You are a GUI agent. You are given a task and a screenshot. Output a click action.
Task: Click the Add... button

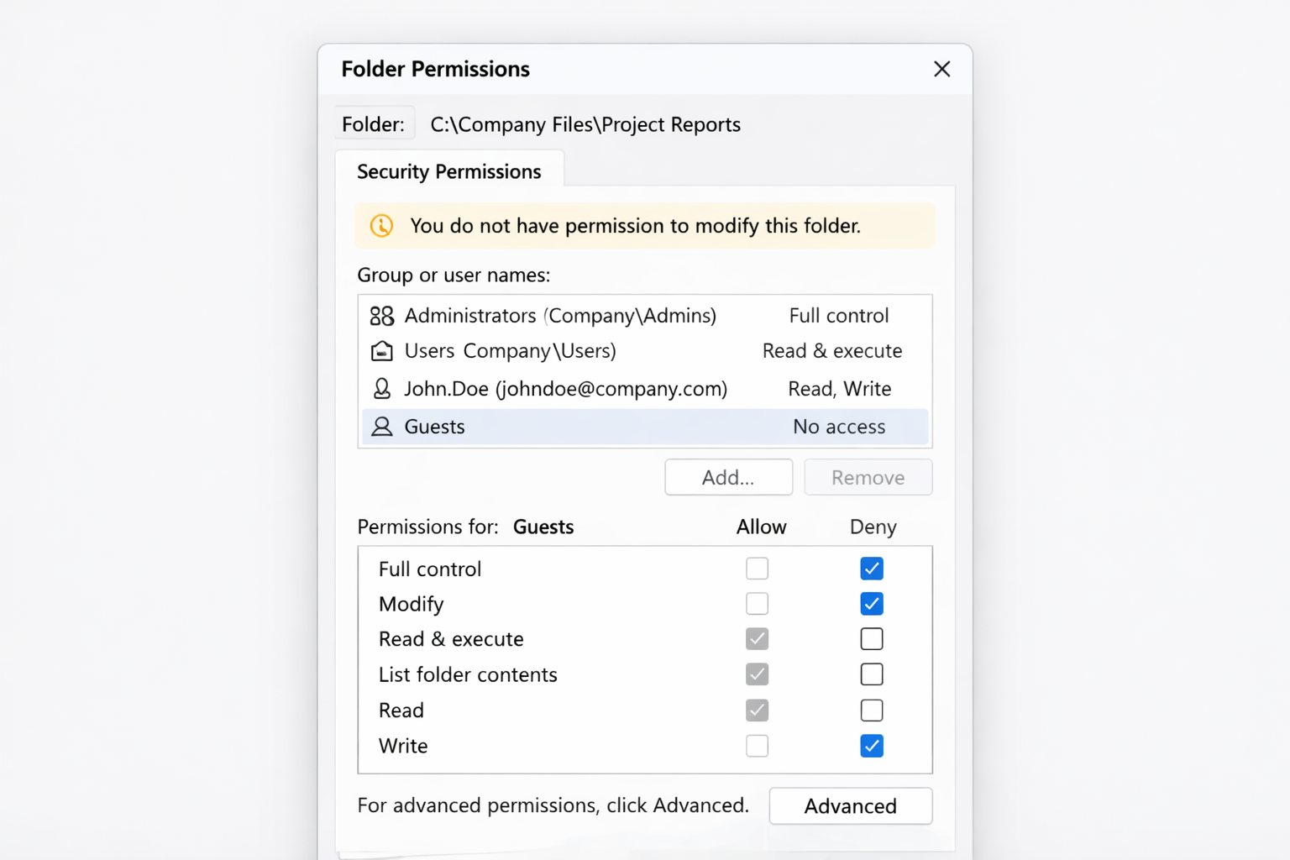point(728,477)
